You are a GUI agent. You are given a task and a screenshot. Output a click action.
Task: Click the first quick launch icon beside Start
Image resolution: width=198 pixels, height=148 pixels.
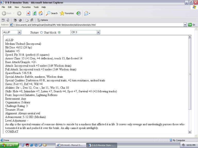[x=23, y=145]
